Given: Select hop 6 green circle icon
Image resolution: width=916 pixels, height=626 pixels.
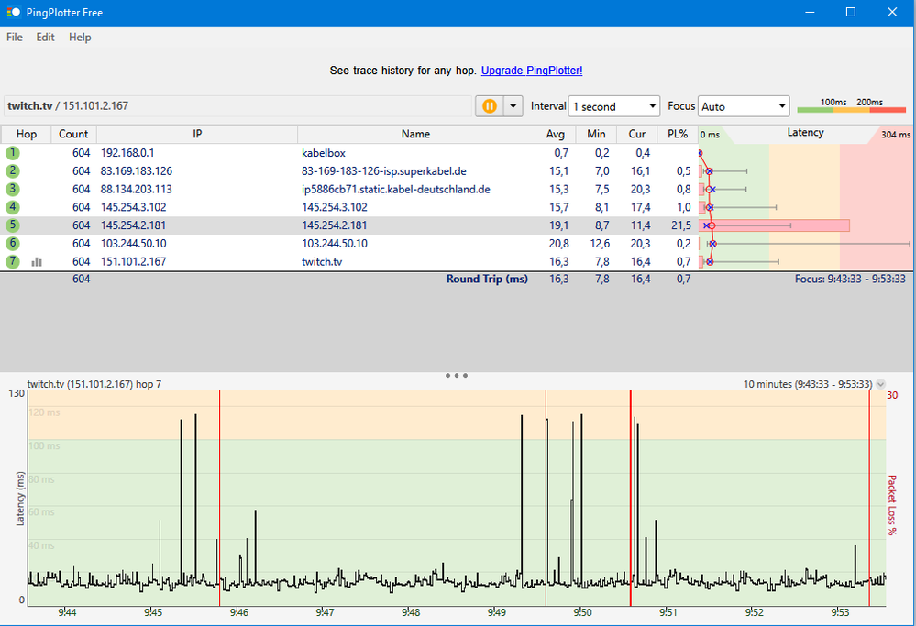Looking at the screenshot, I should (13, 244).
